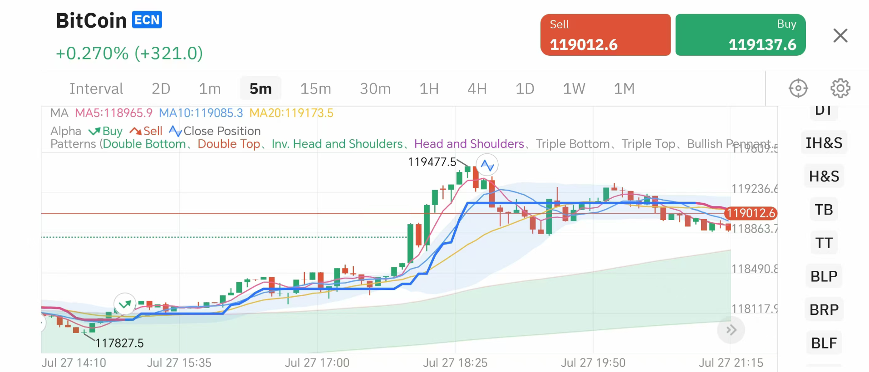Click the ECN badge beside BitCoin
This screenshot has width=869, height=372.
click(x=147, y=20)
